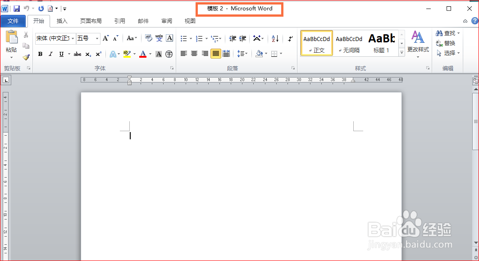Toggle Justify alignment

(216, 54)
